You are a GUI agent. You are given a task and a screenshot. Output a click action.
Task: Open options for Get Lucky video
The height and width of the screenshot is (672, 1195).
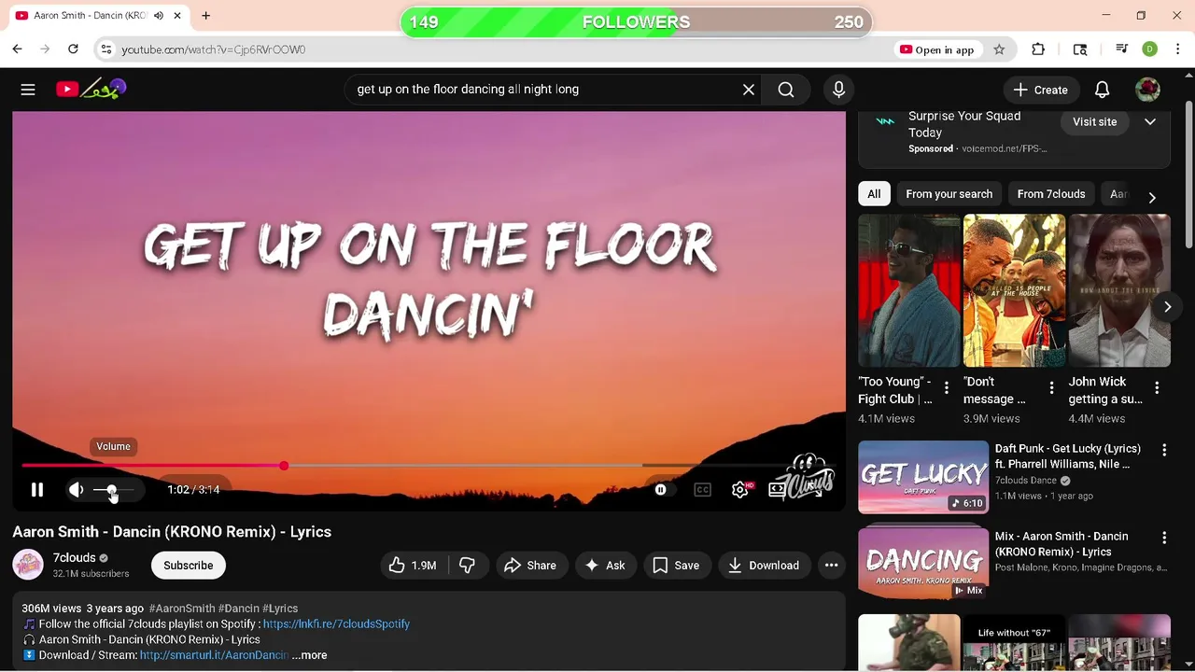(1164, 451)
